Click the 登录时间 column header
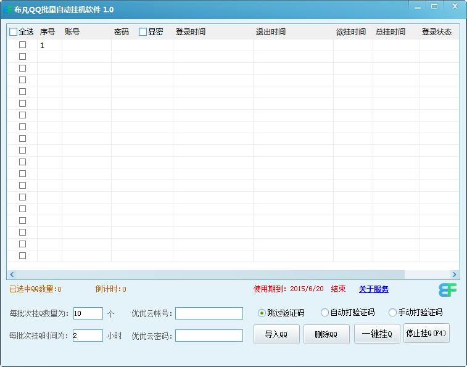Screen dimensions: 467x367 pos(191,32)
